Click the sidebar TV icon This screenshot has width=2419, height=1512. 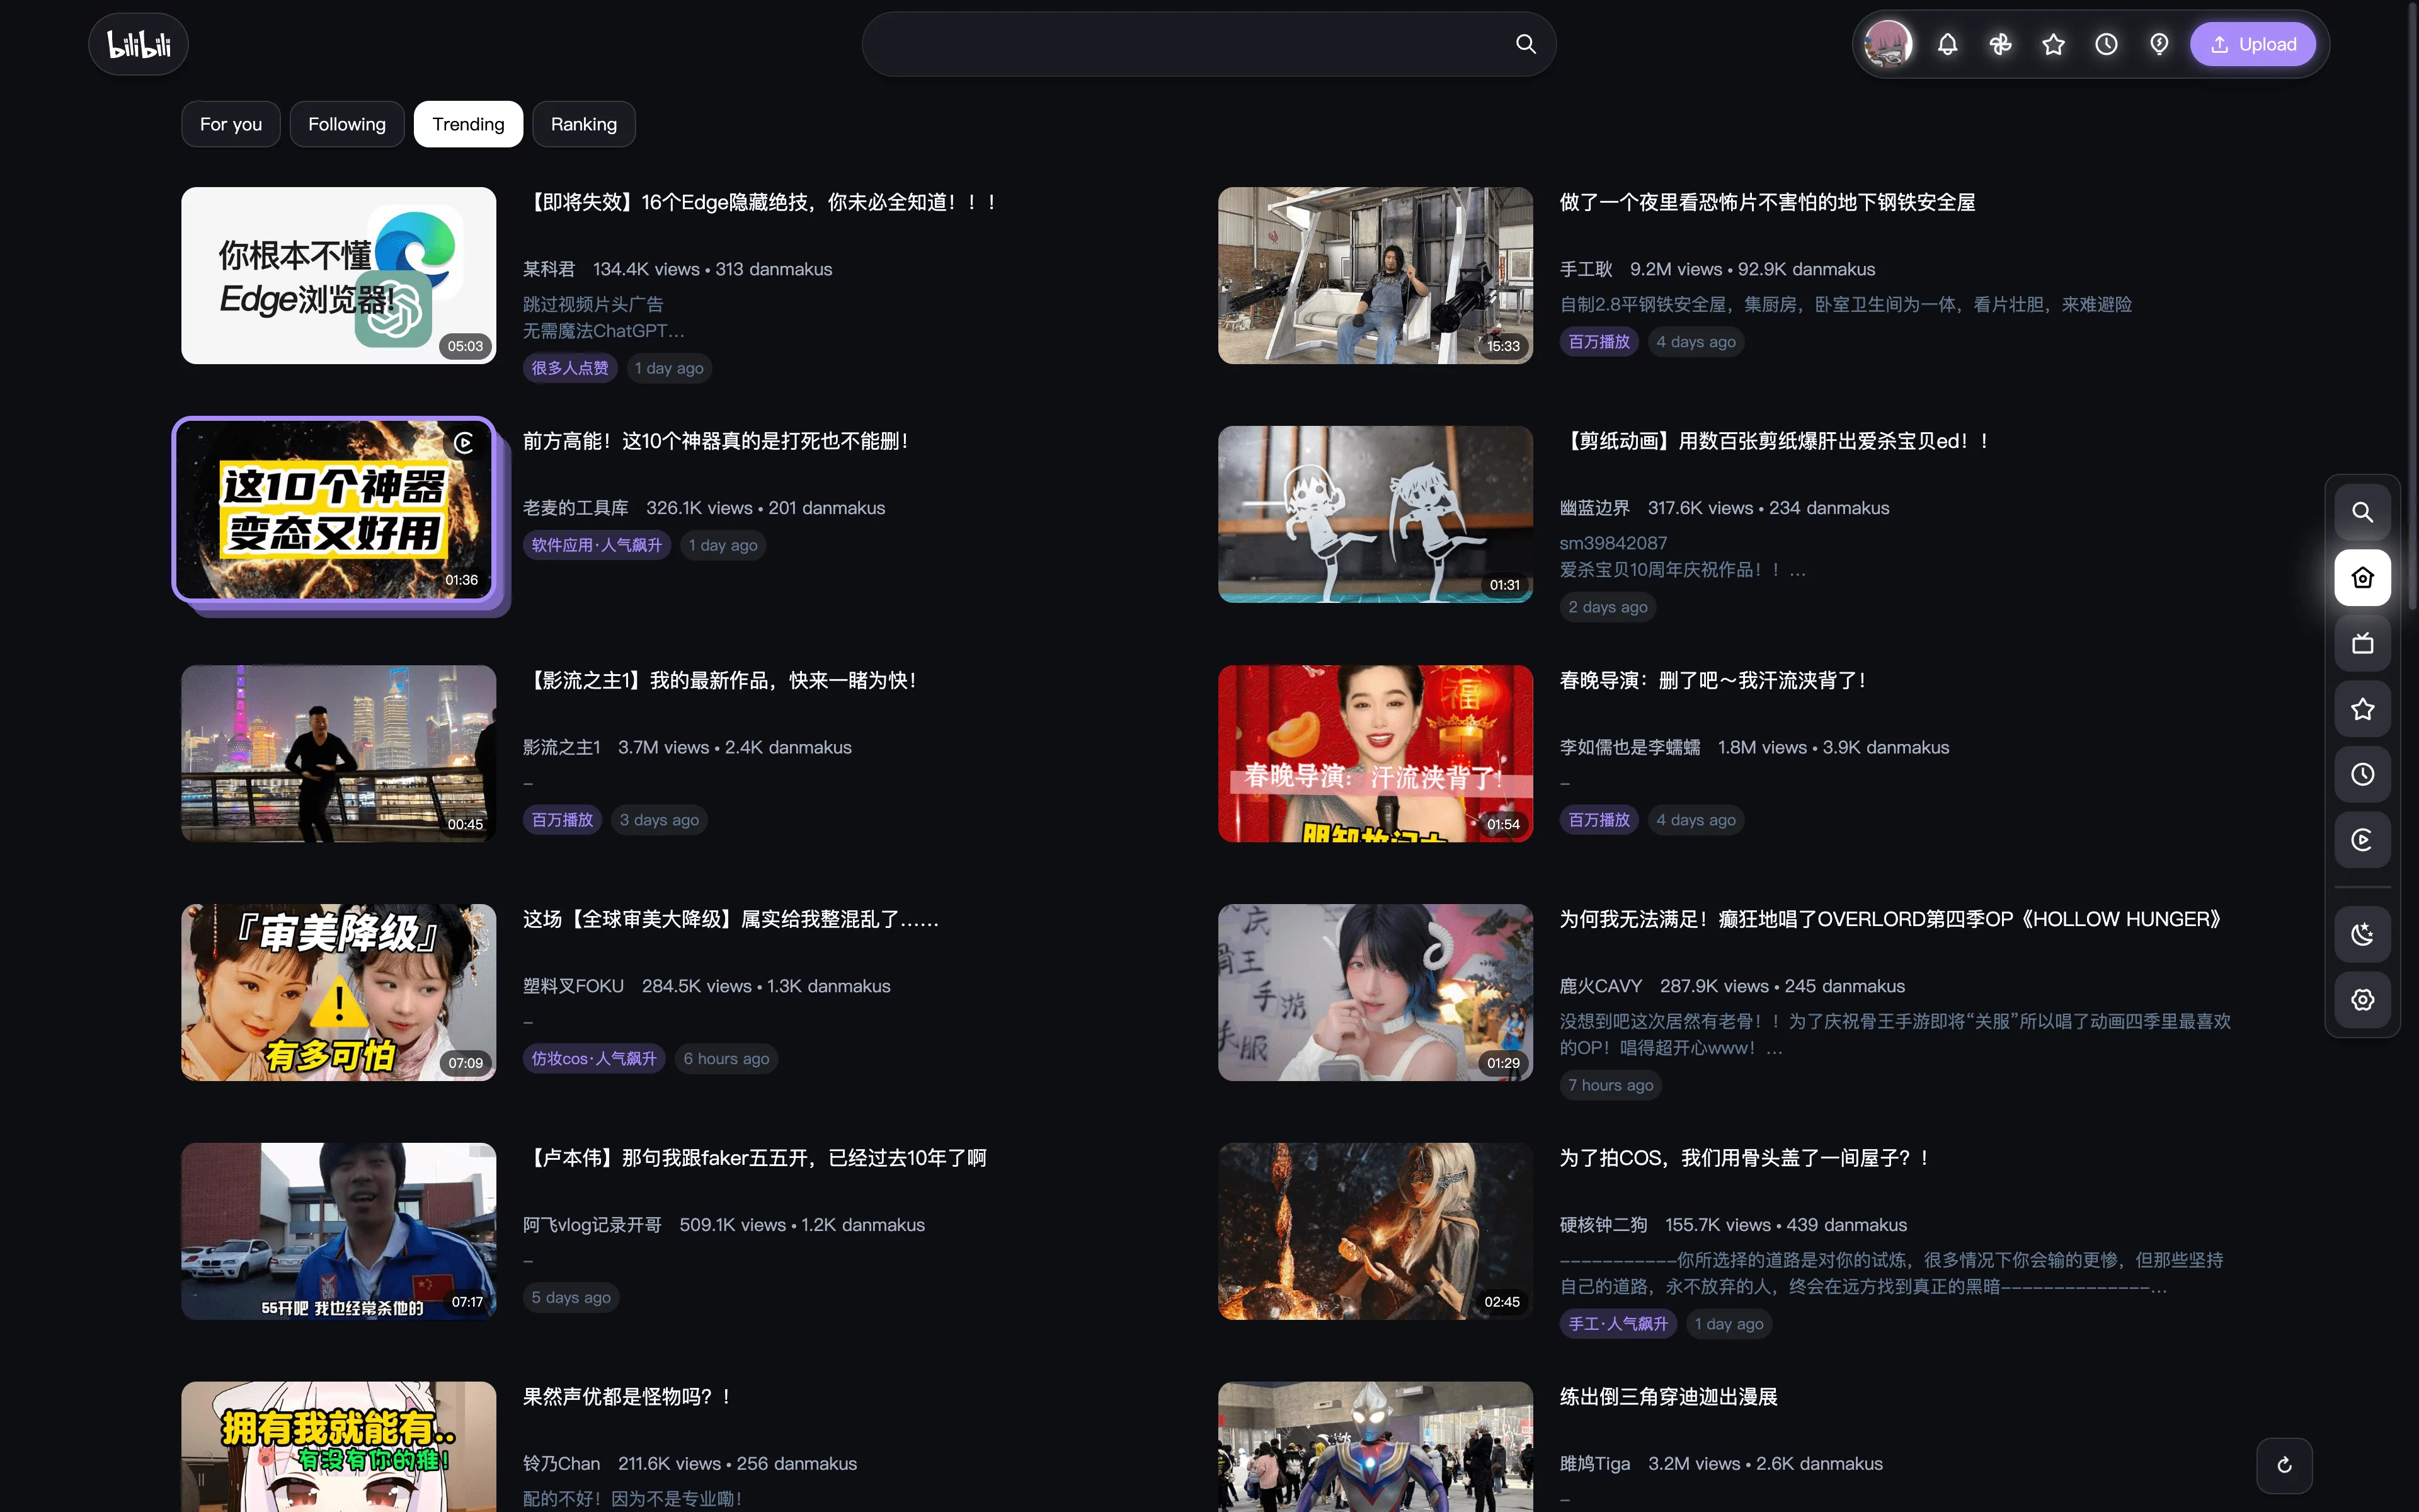pos(2362,643)
